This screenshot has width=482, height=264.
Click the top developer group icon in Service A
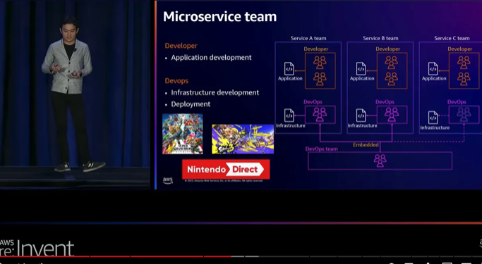(320, 62)
